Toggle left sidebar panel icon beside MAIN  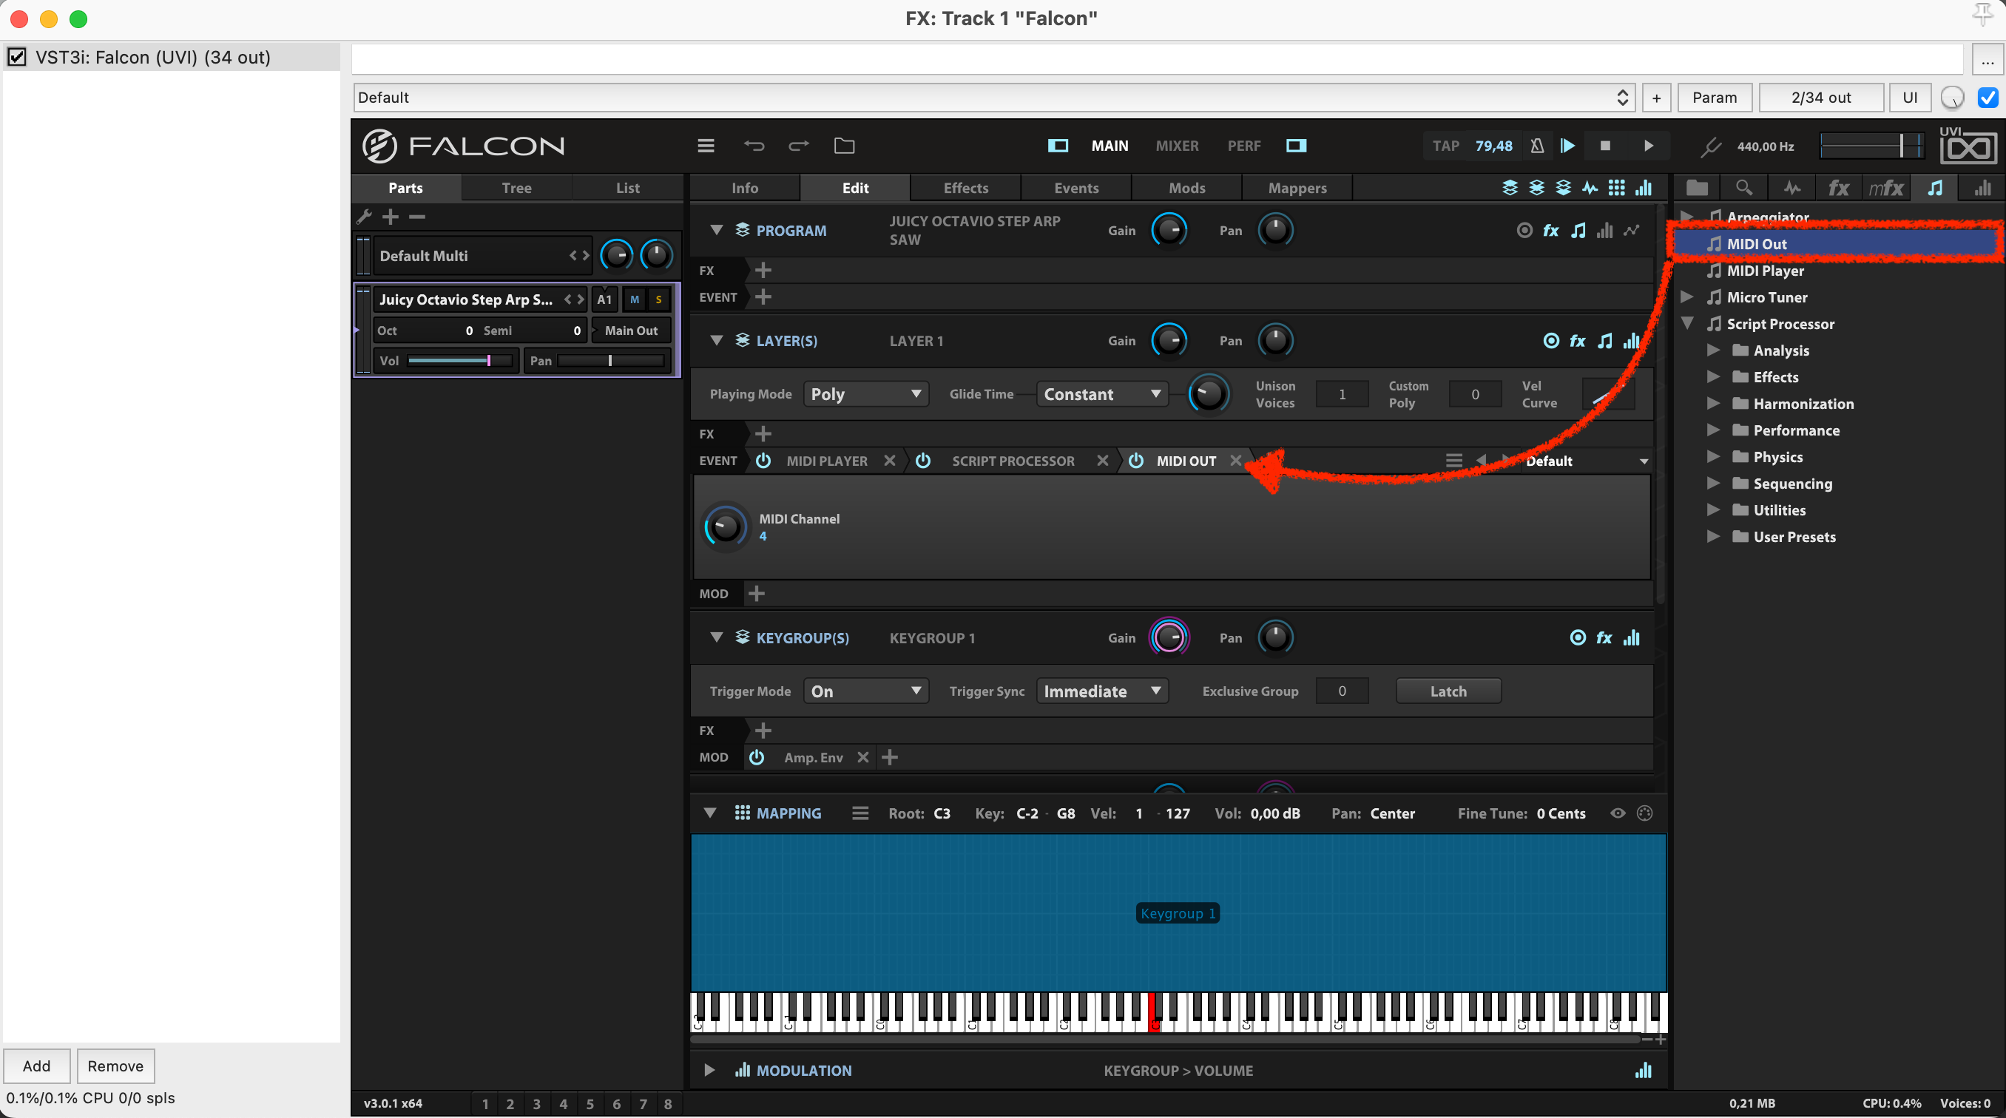pos(1058,146)
